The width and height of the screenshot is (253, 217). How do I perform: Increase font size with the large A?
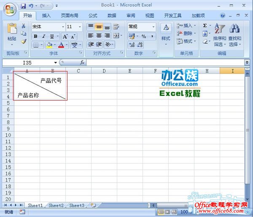coord(65,37)
